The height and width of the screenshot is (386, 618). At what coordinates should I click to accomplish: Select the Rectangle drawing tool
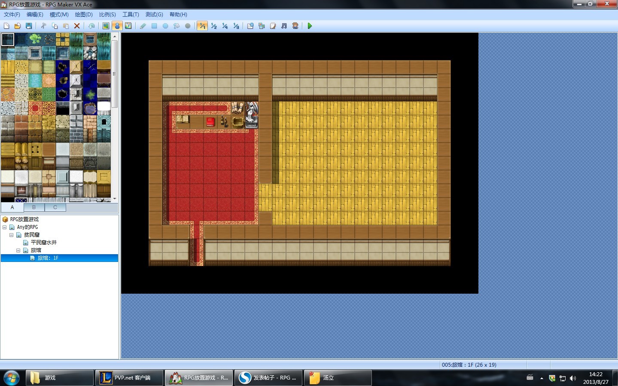(x=154, y=26)
